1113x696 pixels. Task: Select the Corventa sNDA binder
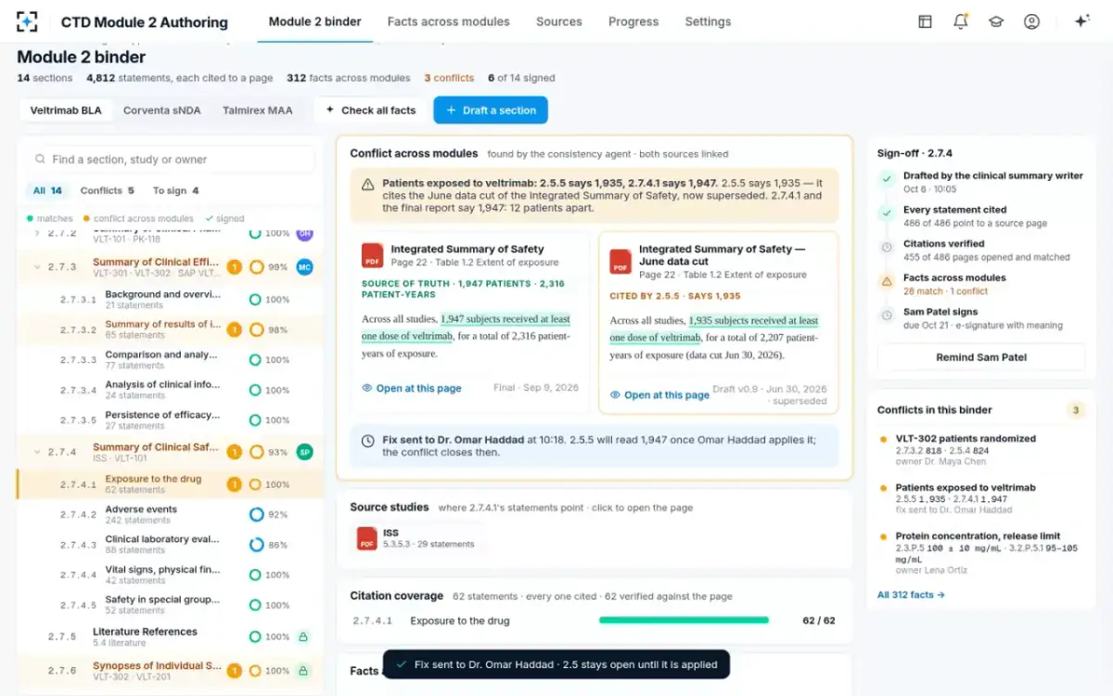coord(162,110)
